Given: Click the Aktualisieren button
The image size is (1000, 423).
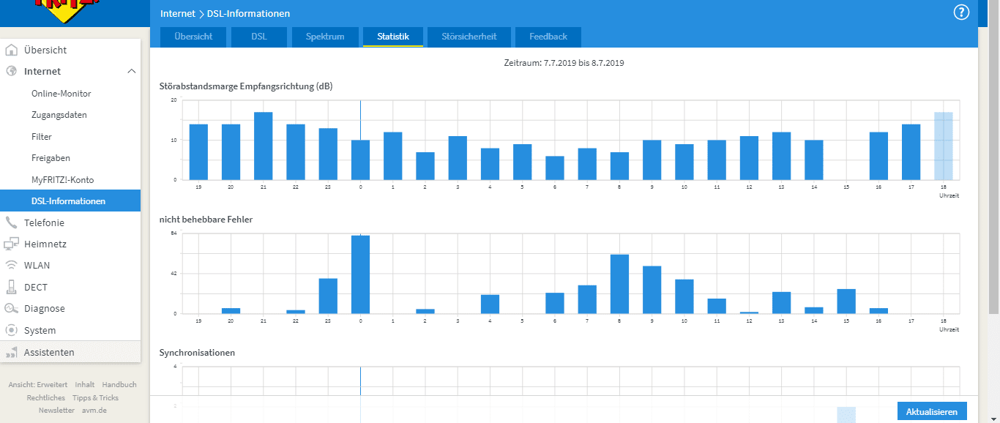Looking at the screenshot, I should click(931, 412).
